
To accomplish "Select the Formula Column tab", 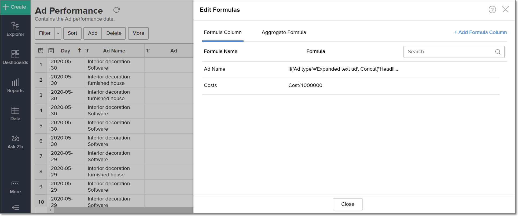I will 223,32.
